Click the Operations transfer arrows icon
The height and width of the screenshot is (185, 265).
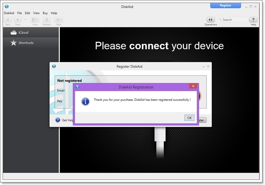coord(210,20)
